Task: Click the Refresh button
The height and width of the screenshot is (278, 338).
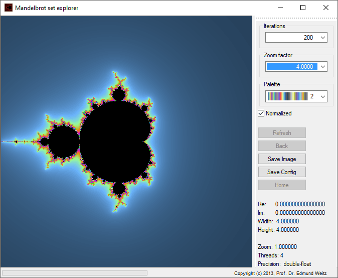Action: point(282,133)
